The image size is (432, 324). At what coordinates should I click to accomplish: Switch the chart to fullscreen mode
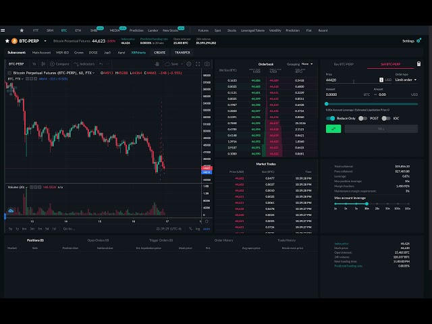(x=198, y=64)
